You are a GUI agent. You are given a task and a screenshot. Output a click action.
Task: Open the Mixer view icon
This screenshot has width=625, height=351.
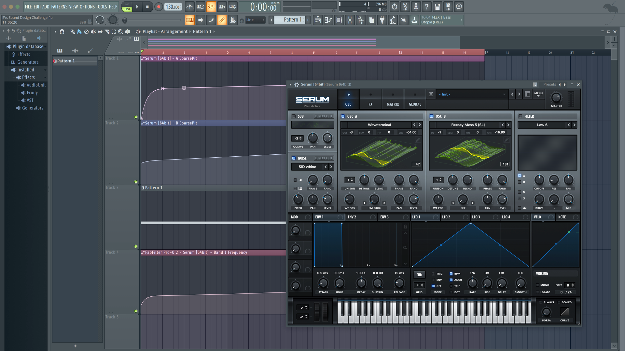(350, 20)
